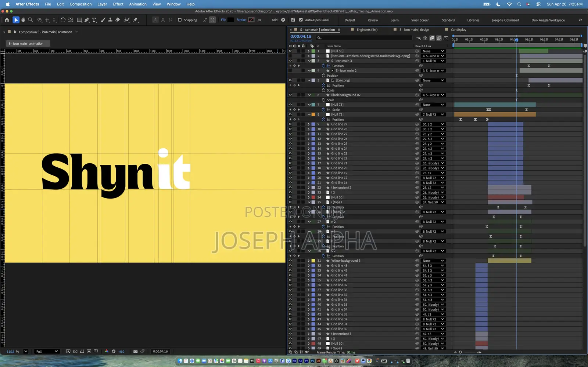The height and width of the screenshot is (367, 588).
Task: Open the Effect menu
Action: 118,4
